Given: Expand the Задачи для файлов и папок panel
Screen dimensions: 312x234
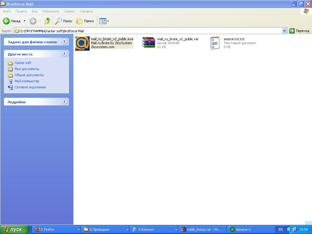Looking at the screenshot, I should tap(64, 41).
